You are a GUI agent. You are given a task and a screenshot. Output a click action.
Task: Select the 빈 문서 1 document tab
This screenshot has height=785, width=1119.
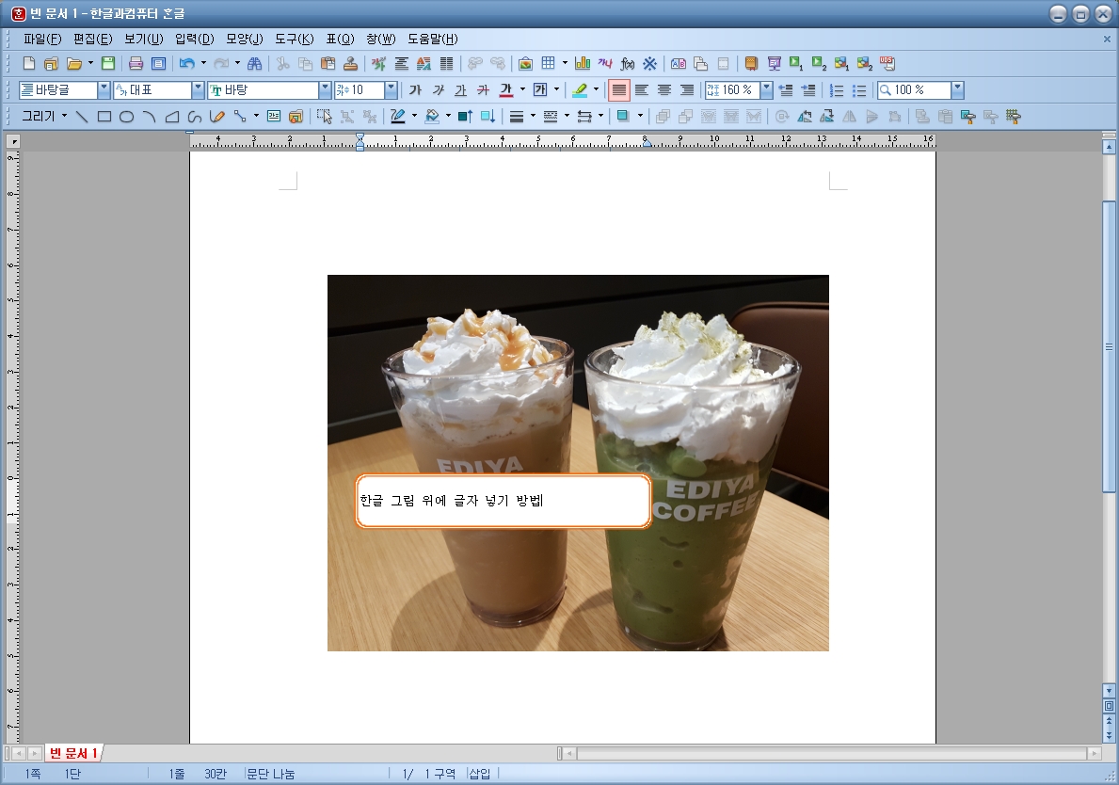click(x=73, y=753)
